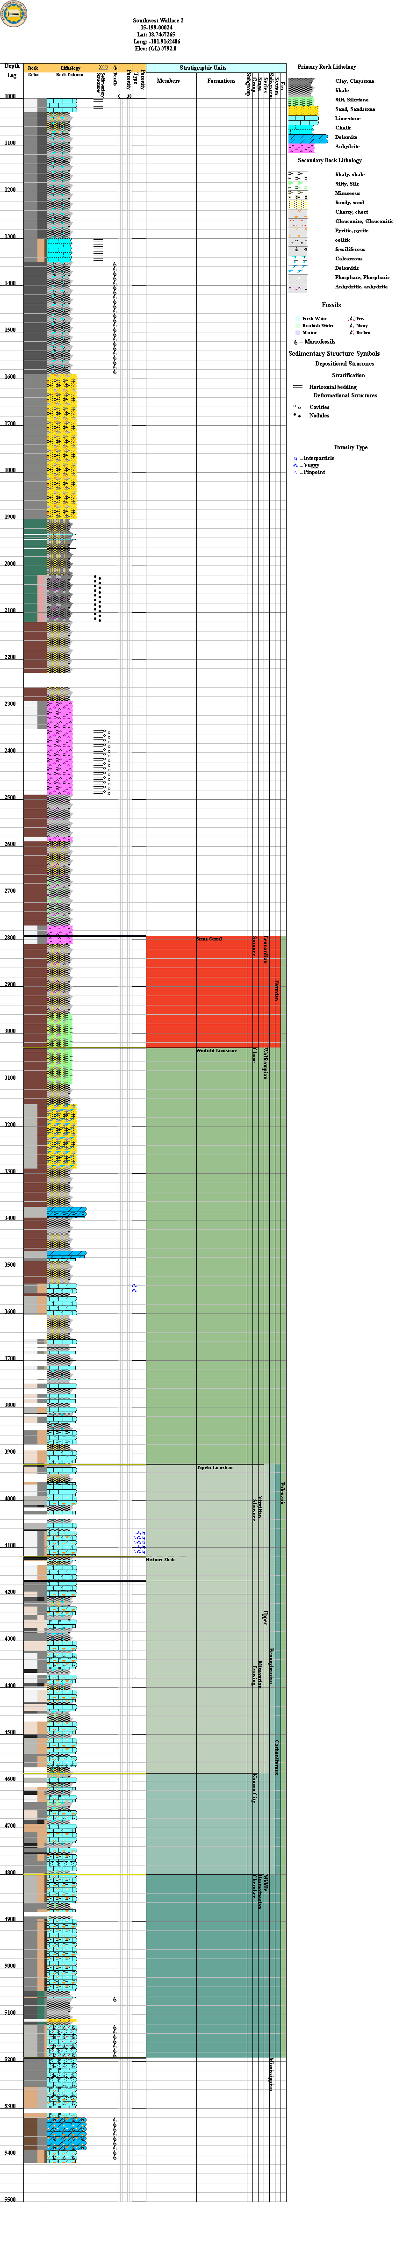Click the Horizontal bedding legend symbol
Image resolution: width=403 pixels, height=2260 pixels.
coord(298,387)
